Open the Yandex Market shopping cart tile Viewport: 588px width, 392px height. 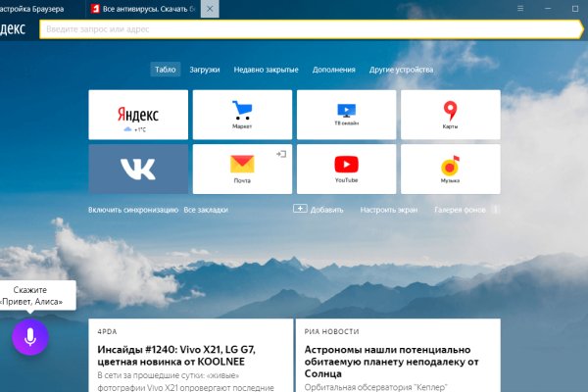click(242, 115)
